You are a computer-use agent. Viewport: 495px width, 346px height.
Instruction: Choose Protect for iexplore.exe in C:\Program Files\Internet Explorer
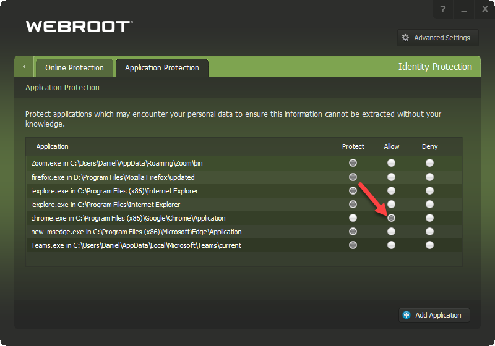coord(353,204)
